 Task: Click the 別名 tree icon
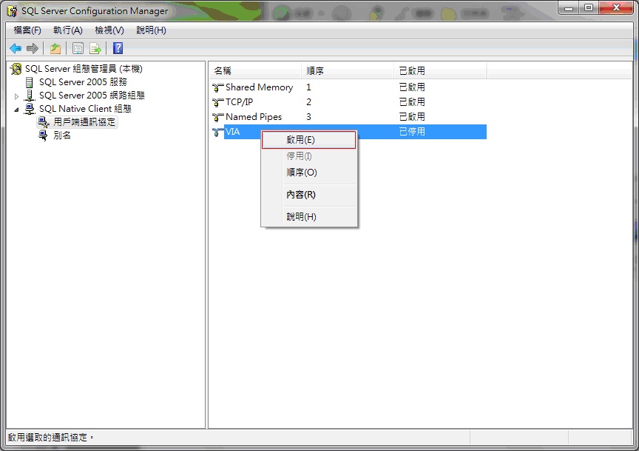[x=43, y=136]
